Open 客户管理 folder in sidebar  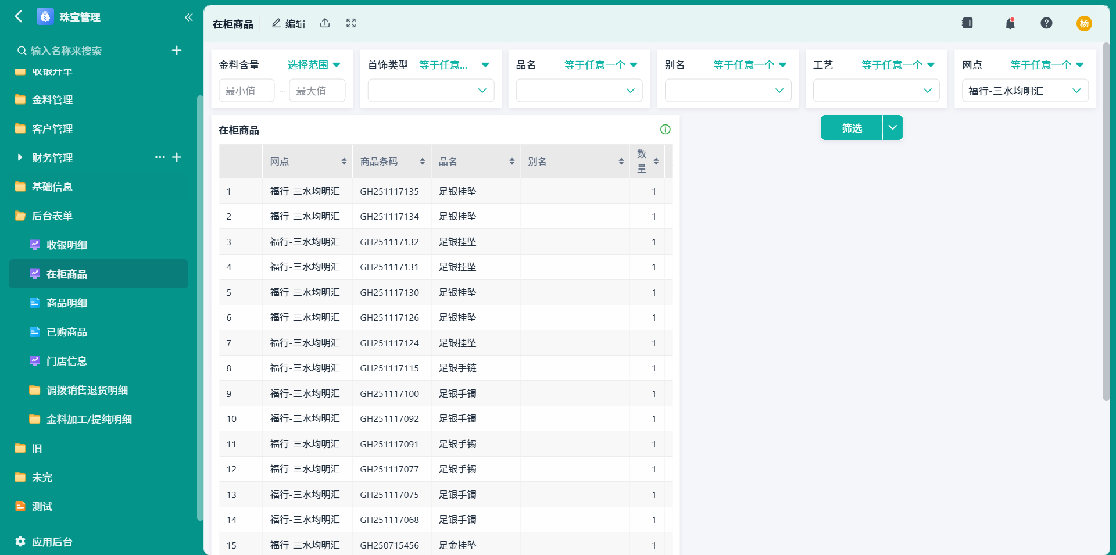click(x=98, y=128)
